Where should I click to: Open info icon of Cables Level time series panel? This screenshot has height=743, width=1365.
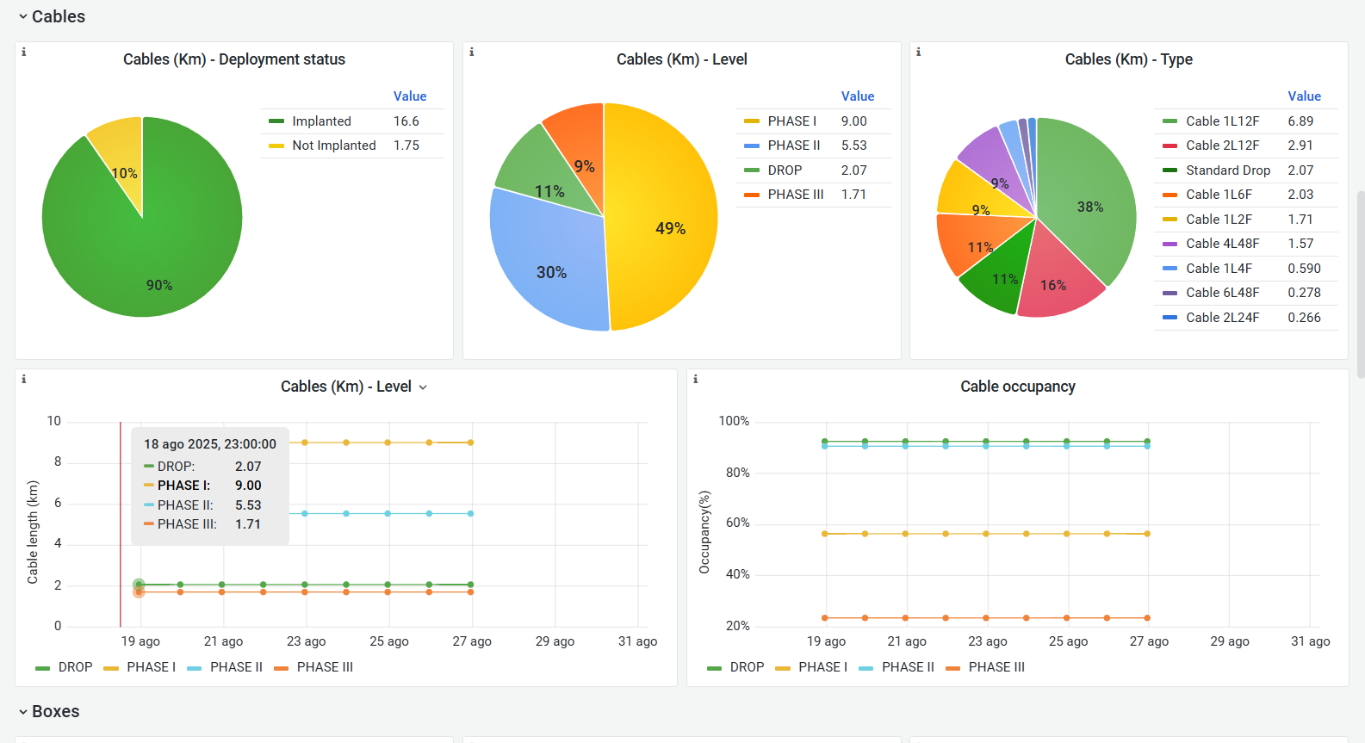click(24, 379)
